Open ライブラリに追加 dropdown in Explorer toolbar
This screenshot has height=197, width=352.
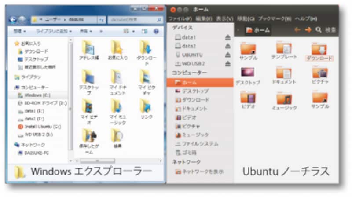(54, 31)
